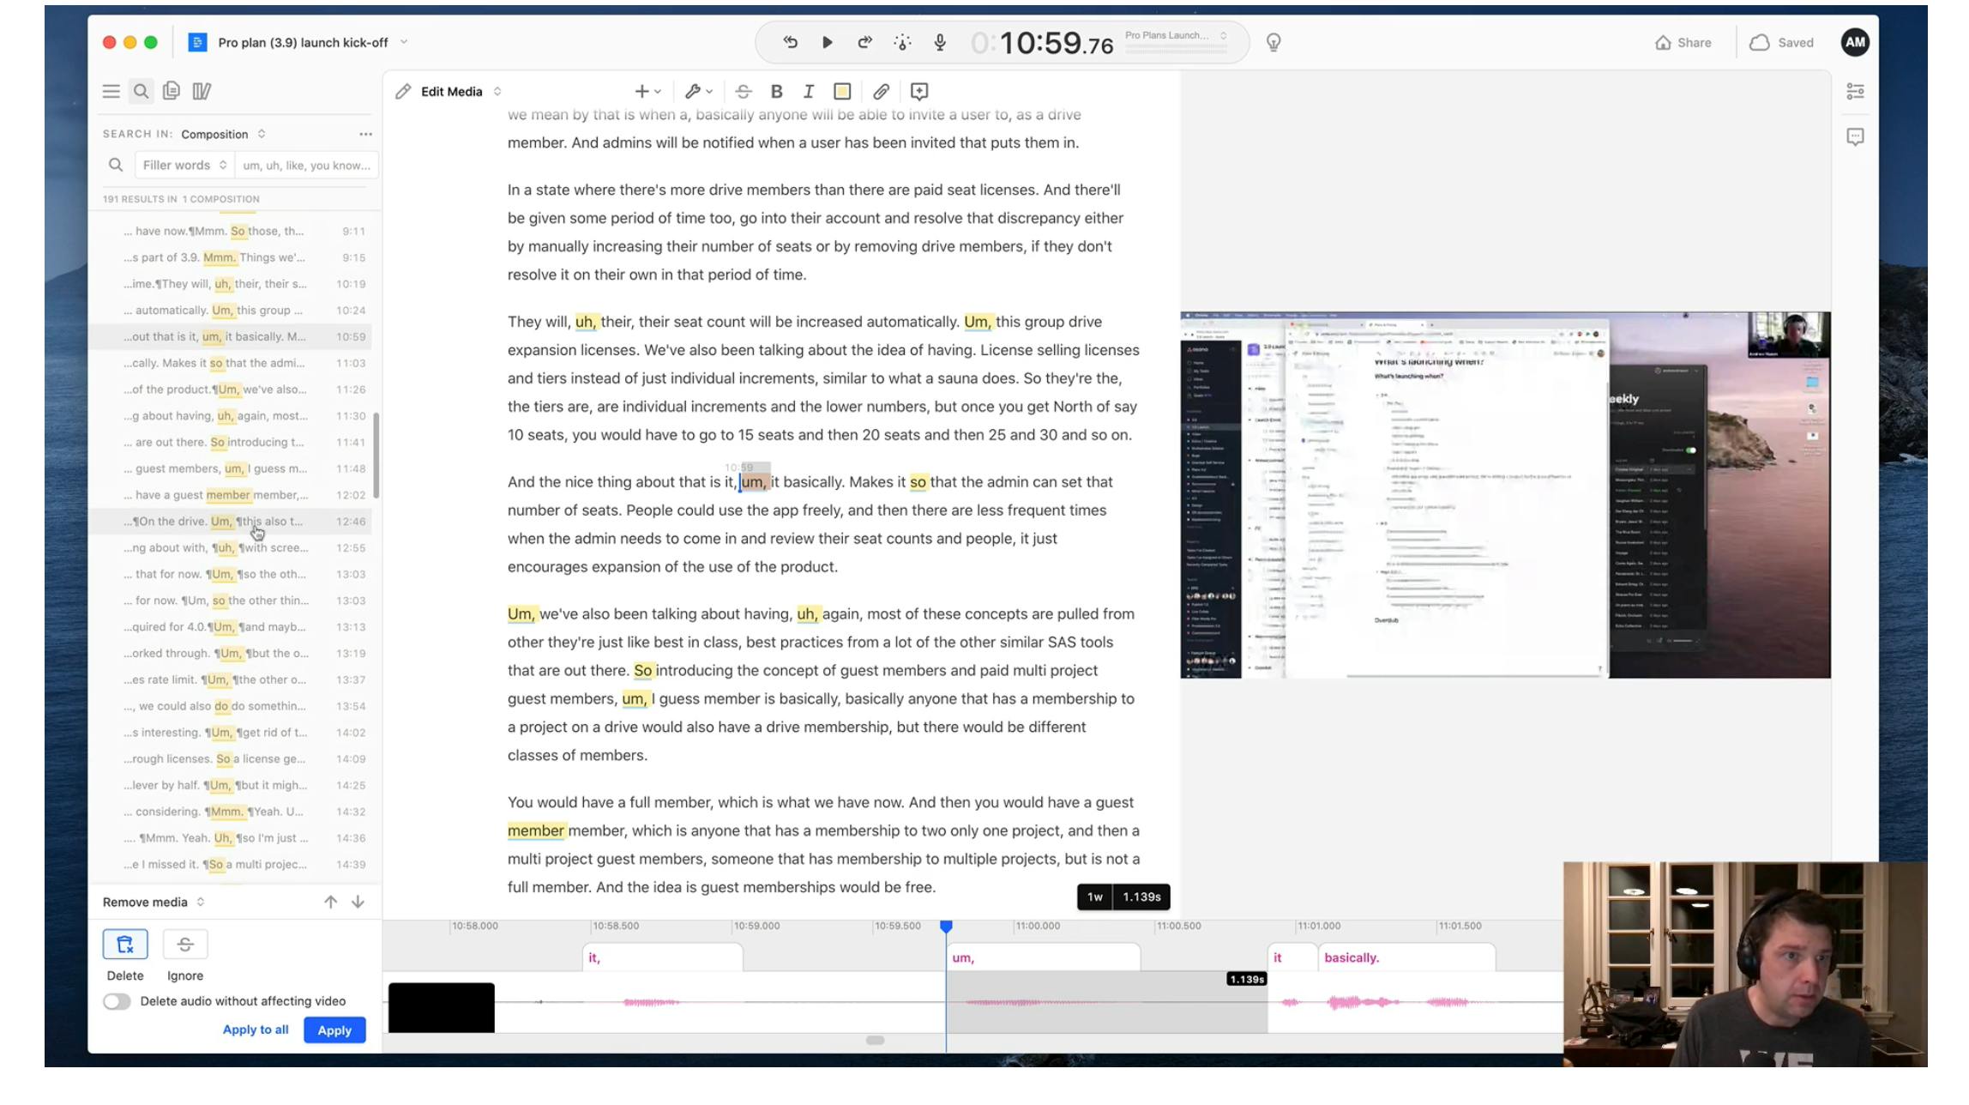Click the Saved status button
Screen dimensions: 1969x1105
pos(1782,43)
